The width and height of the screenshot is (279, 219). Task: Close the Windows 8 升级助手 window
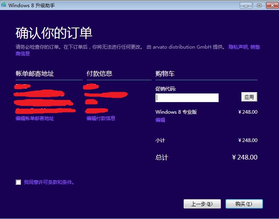click(272, 6)
